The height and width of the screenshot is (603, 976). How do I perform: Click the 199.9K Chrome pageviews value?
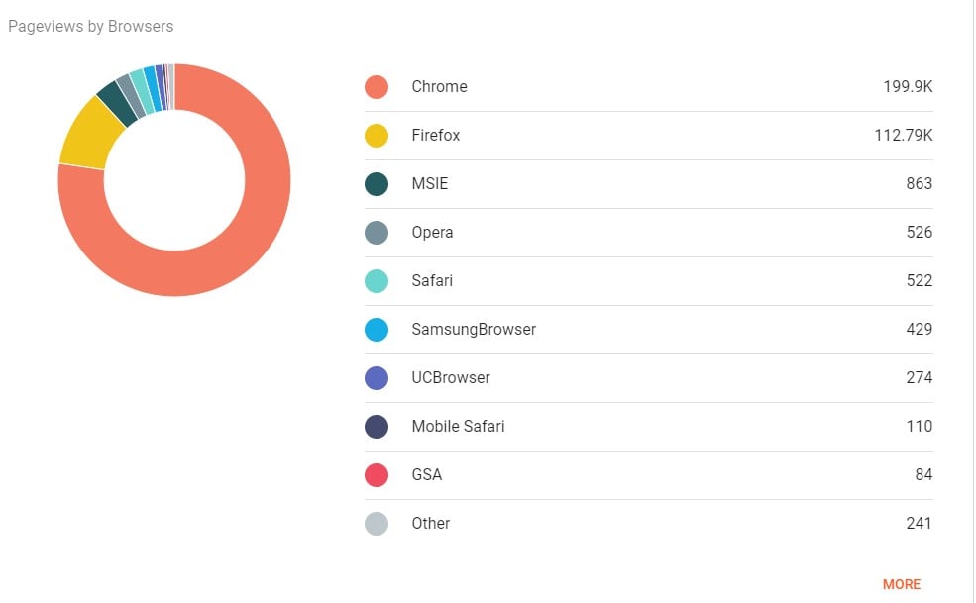coord(908,87)
